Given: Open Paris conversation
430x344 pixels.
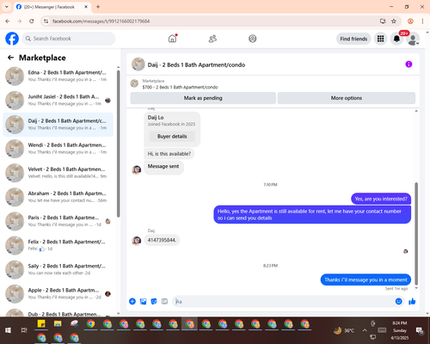Looking at the screenshot, I should (58, 221).
